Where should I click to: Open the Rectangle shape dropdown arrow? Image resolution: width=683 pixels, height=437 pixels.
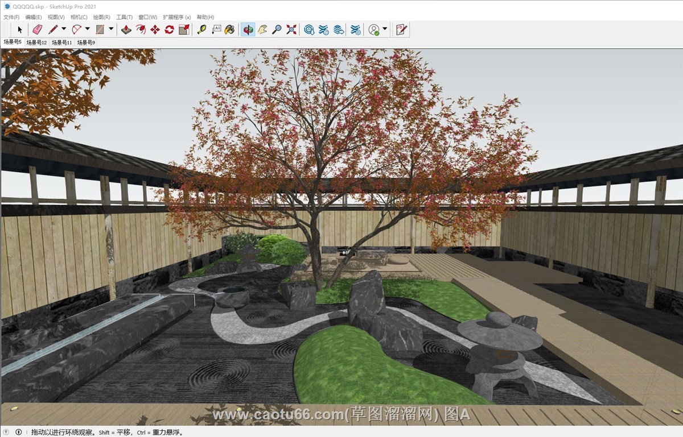pyautogui.click(x=111, y=29)
